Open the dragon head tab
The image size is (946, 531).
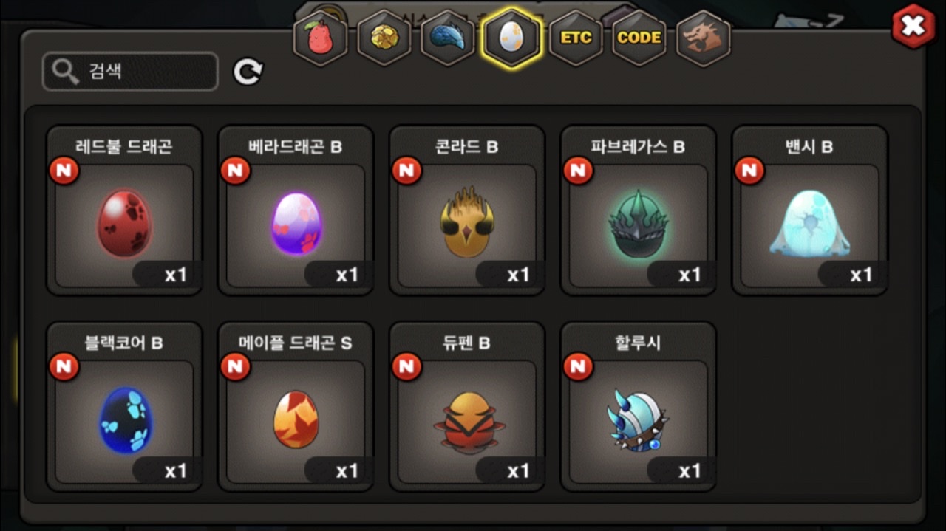click(703, 38)
